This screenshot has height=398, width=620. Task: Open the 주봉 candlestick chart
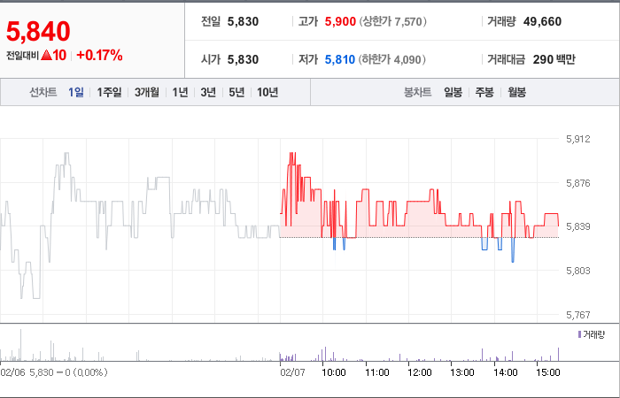point(484,92)
